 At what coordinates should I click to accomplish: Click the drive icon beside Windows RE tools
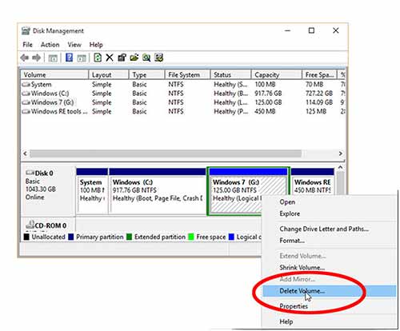click(26, 112)
